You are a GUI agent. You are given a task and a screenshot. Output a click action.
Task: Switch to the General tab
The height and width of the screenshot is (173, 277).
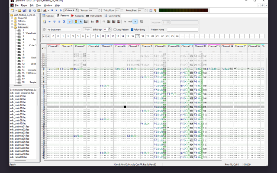(x=48, y=16)
